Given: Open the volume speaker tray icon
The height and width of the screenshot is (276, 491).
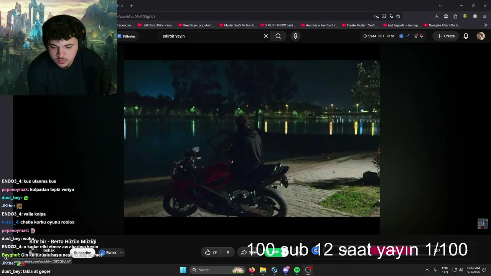Looking at the screenshot, I should click(x=461, y=270).
